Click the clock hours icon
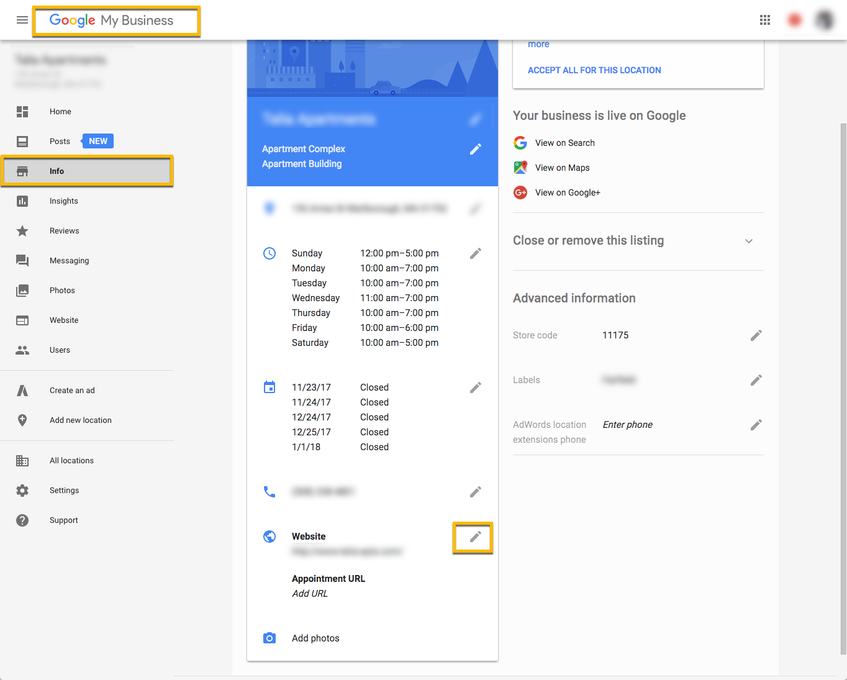This screenshot has height=680, width=847. (269, 253)
